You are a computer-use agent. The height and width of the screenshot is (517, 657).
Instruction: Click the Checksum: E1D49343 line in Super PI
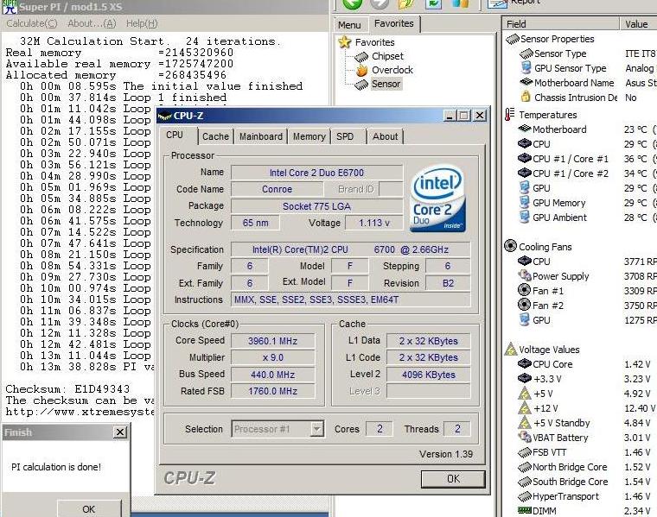pyautogui.click(x=68, y=389)
